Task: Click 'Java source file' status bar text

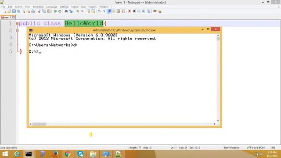Action: pyautogui.click(x=8, y=147)
